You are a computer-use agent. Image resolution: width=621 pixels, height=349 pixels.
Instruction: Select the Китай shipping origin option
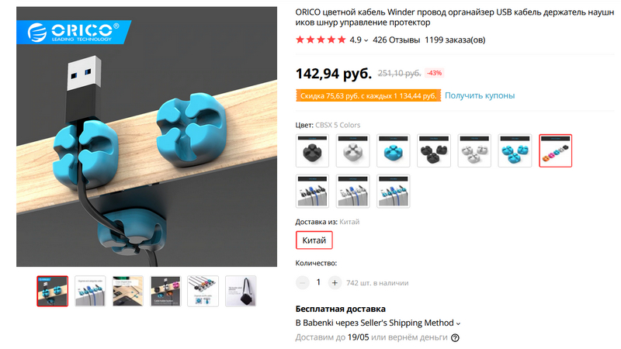pos(314,240)
